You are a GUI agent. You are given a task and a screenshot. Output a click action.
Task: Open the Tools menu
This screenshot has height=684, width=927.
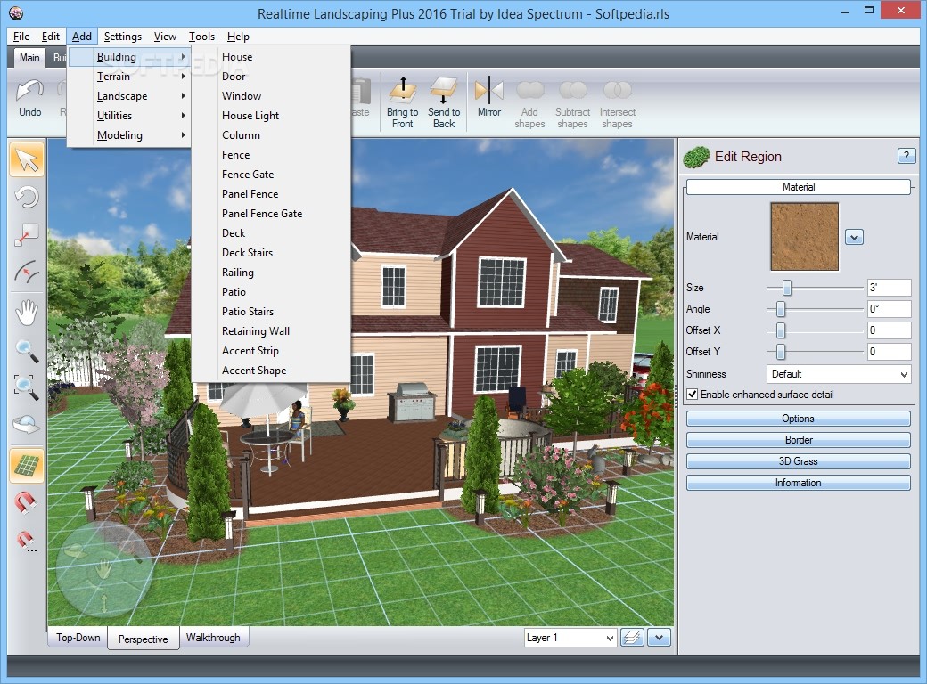coord(201,36)
